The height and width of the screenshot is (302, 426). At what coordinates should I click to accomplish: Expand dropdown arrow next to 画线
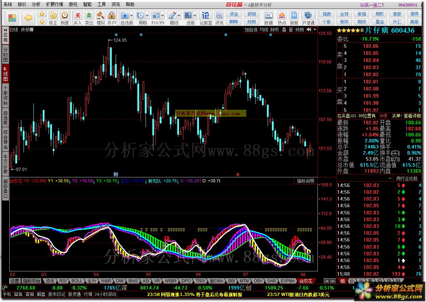[x=179, y=16]
